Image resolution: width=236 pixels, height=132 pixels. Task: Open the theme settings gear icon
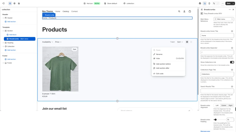(x=14, y=3)
